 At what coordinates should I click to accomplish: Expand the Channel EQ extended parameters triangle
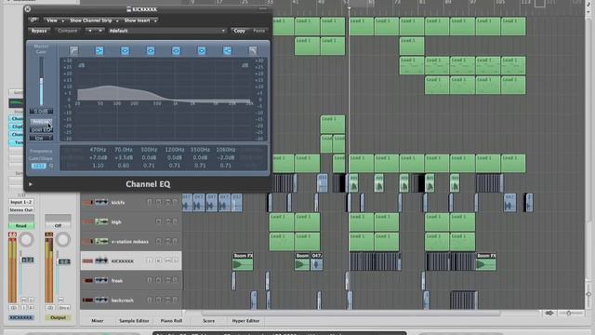point(31,184)
